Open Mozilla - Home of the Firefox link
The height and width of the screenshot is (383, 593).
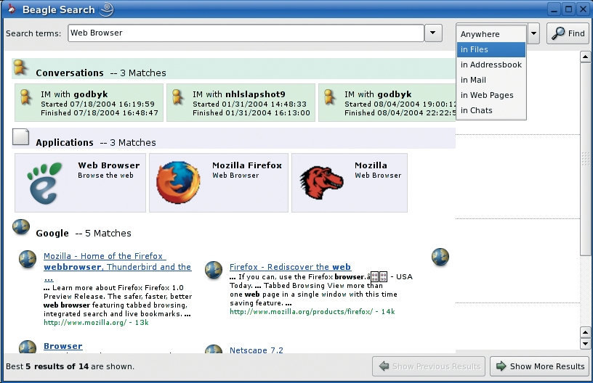[x=117, y=267]
